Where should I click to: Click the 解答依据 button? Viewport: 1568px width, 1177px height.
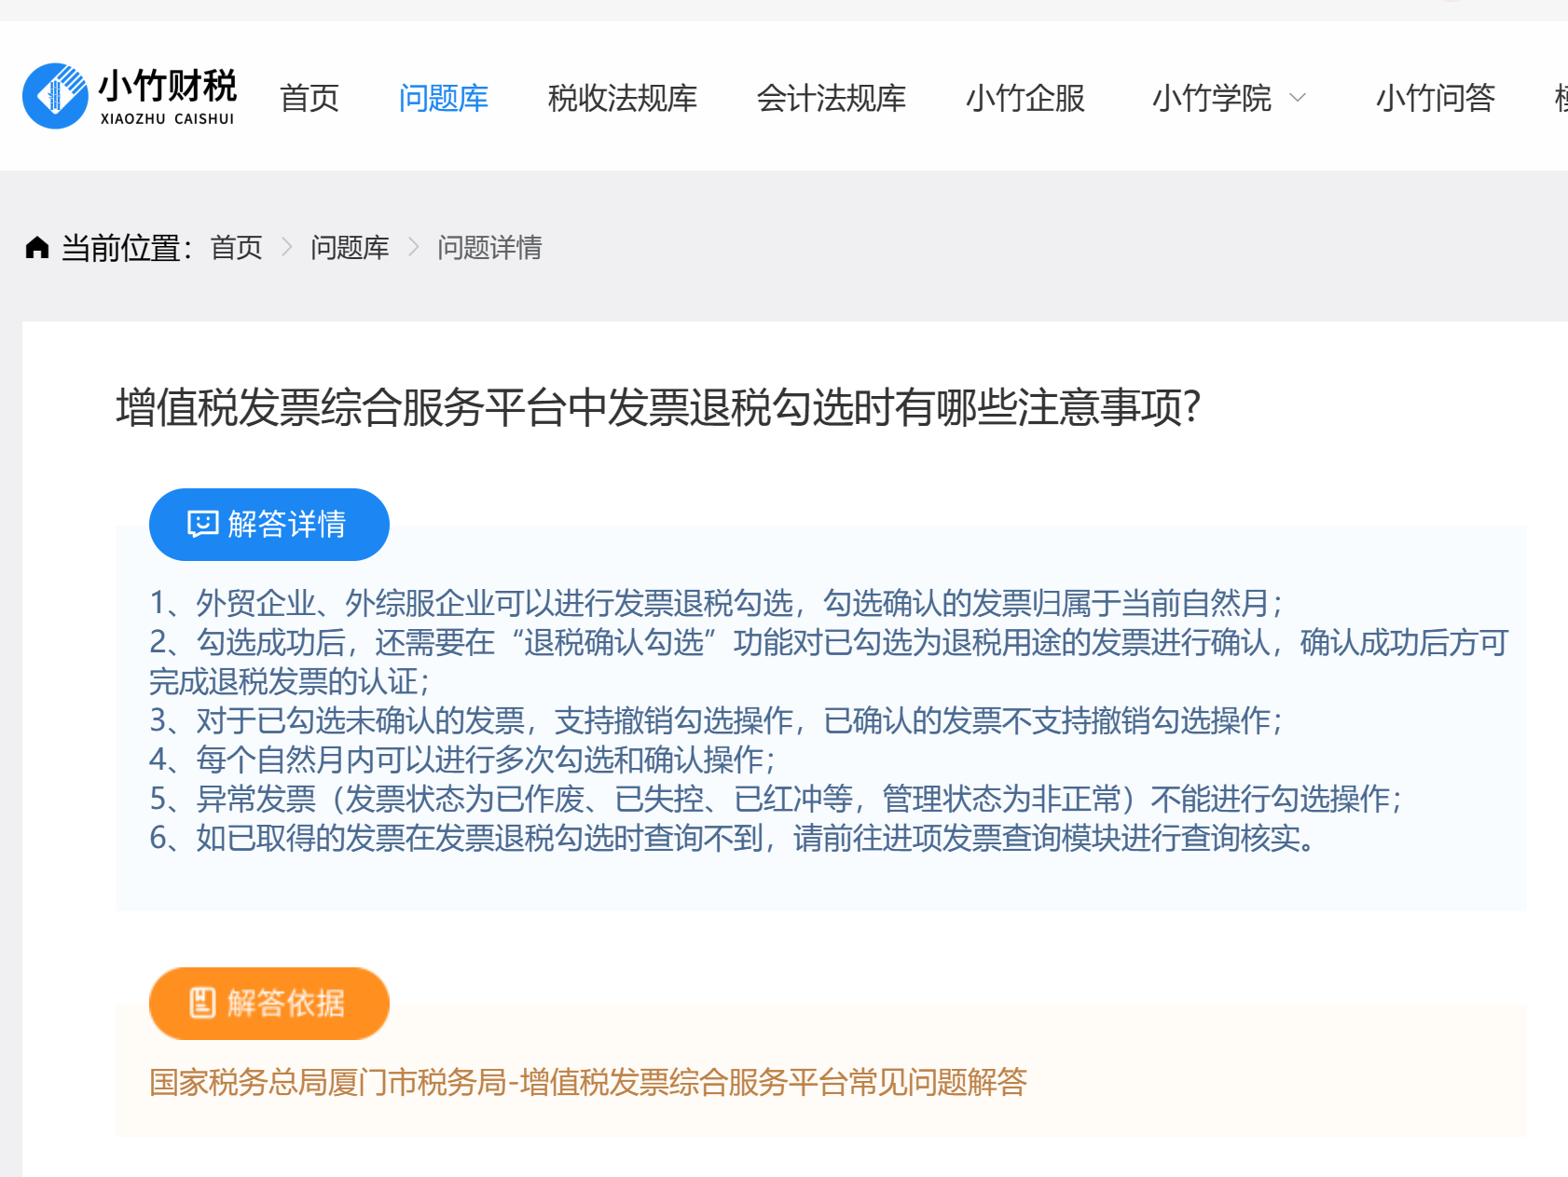click(x=269, y=1004)
